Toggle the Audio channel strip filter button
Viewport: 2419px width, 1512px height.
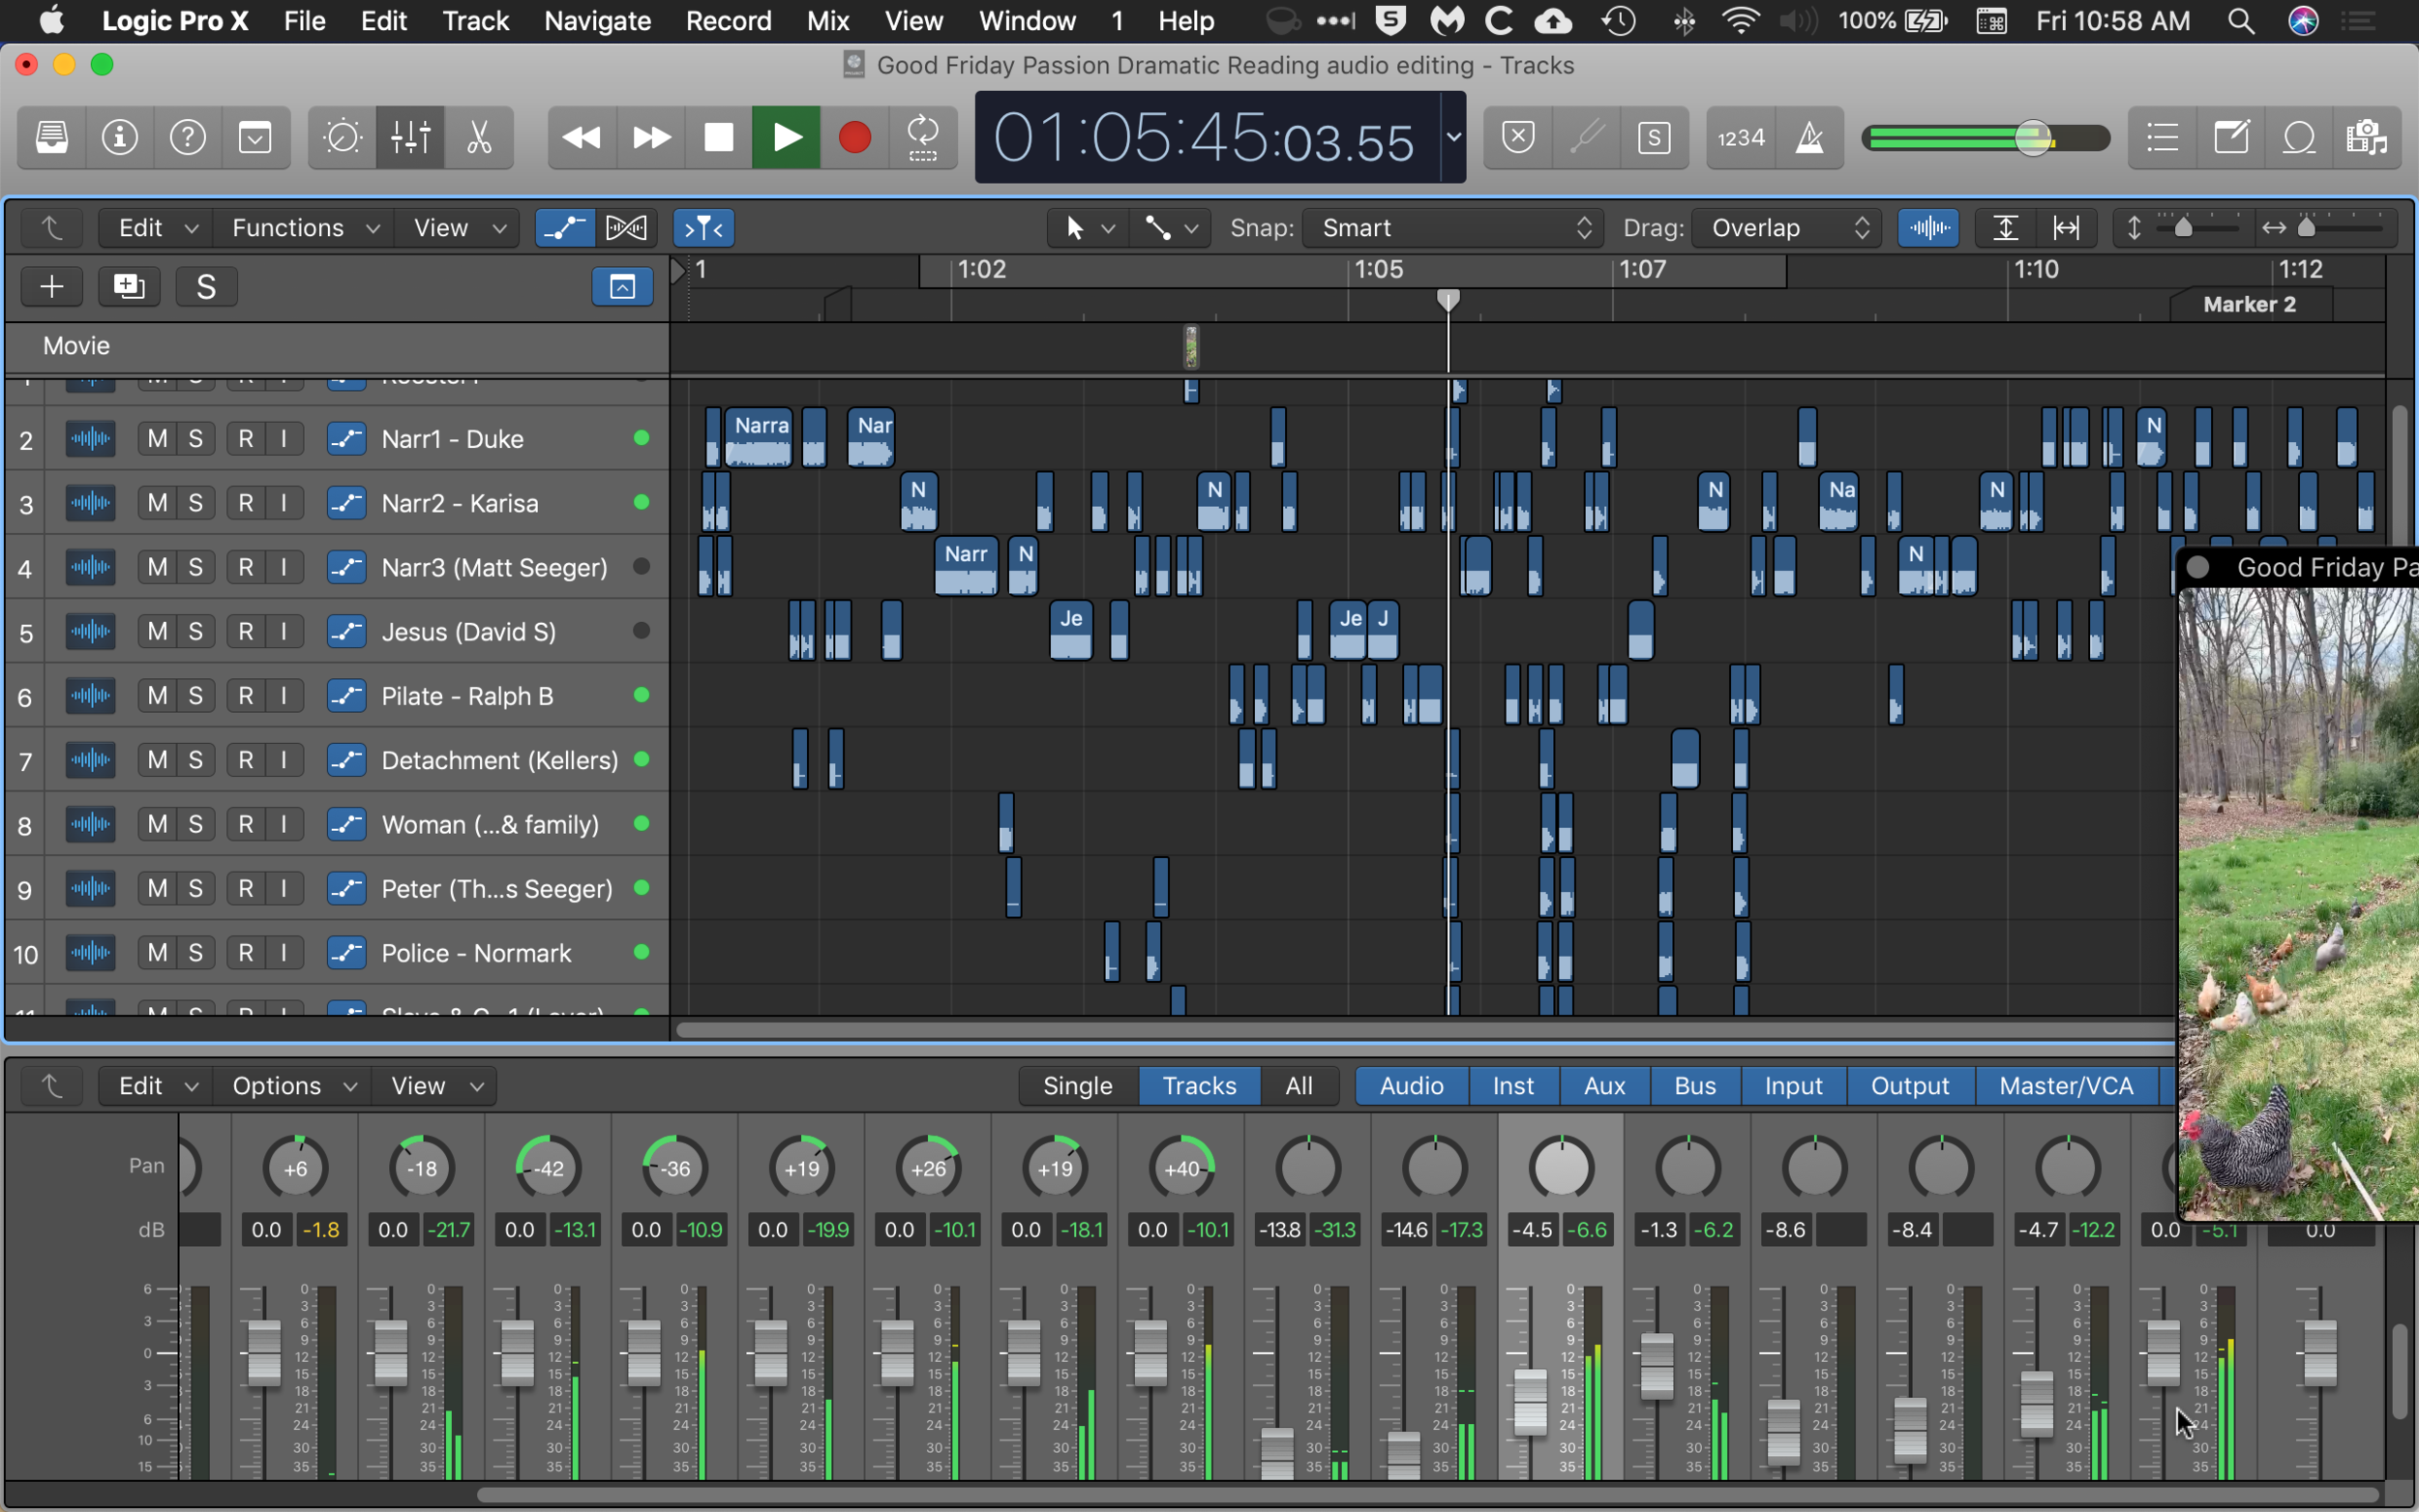1412,1086
